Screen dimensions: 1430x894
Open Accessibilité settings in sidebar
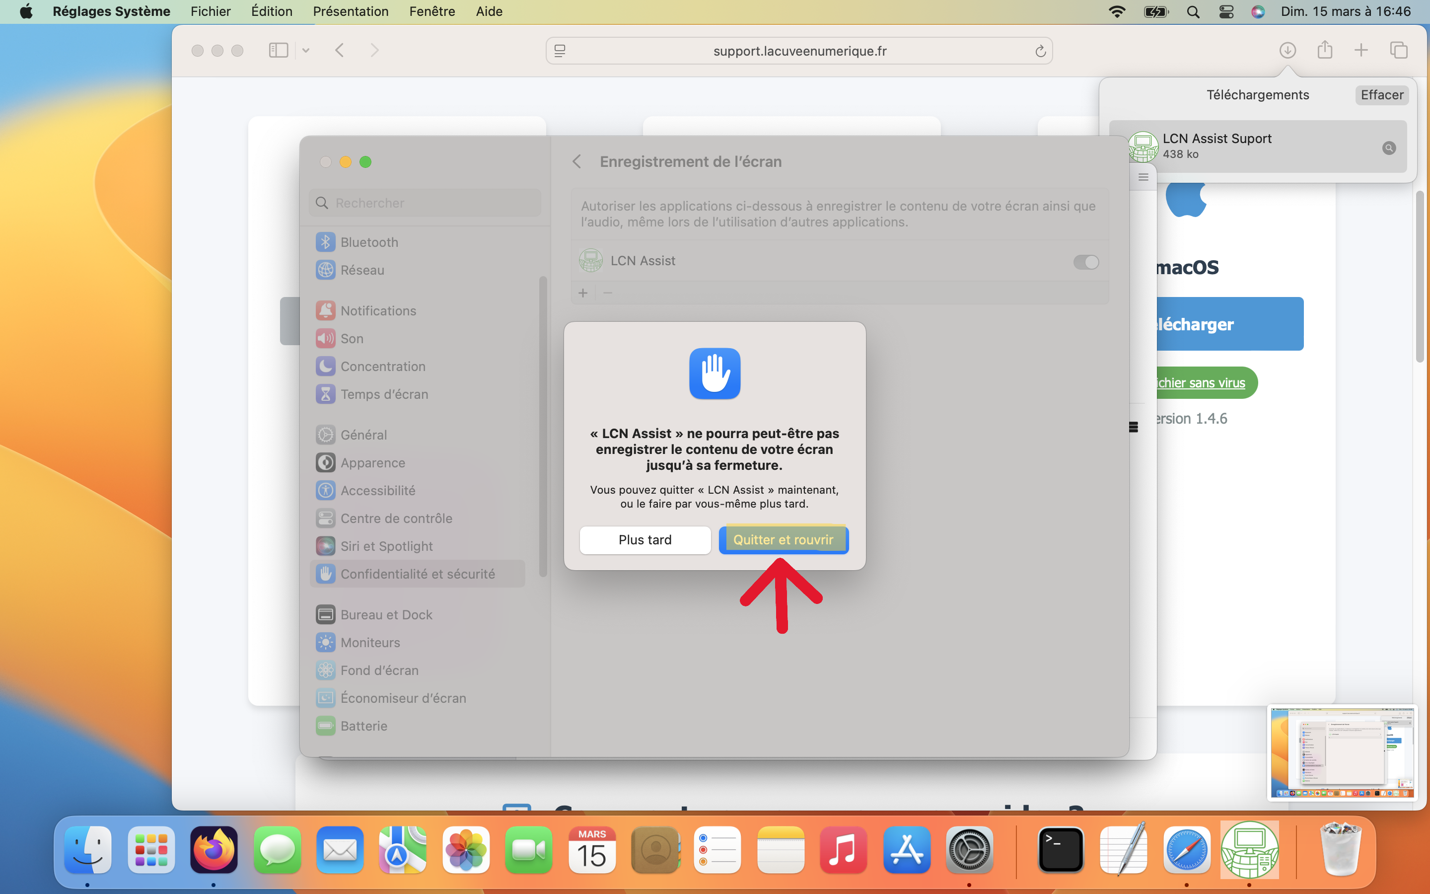pos(417,490)
